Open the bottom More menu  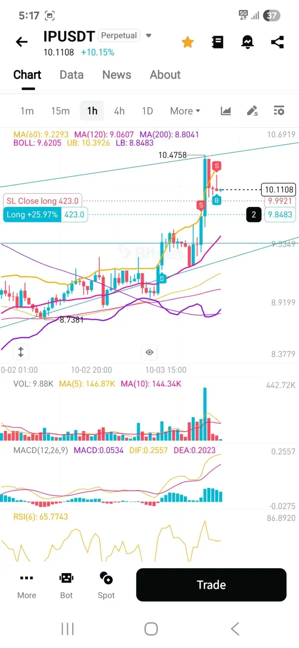point(26,585)
